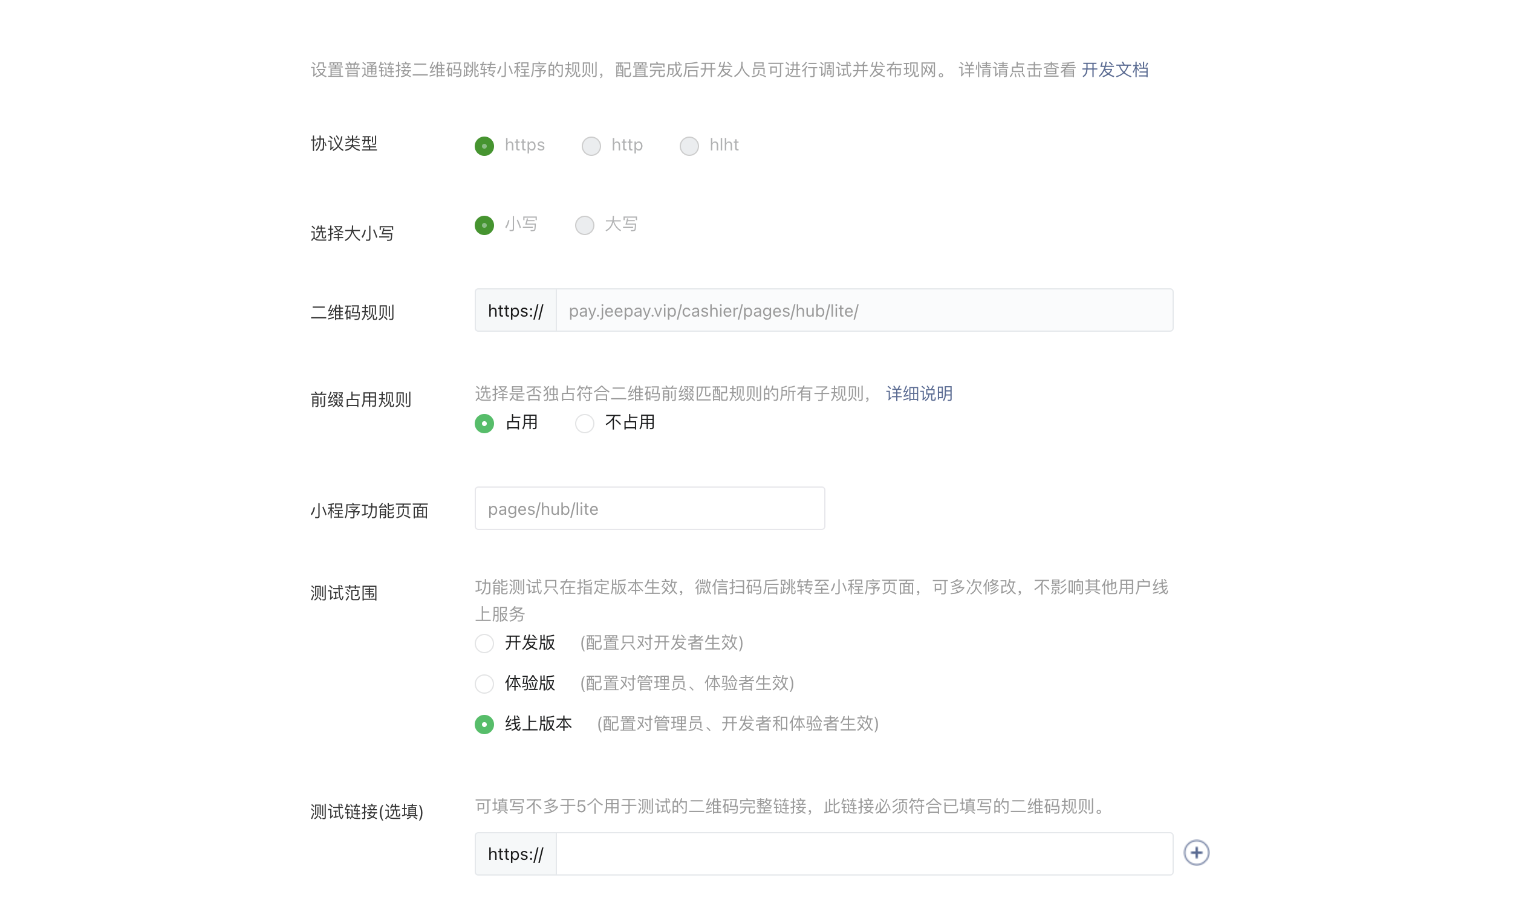Click https:// prefix of test link field
The image size is (1513, 904).
point(515,854)
